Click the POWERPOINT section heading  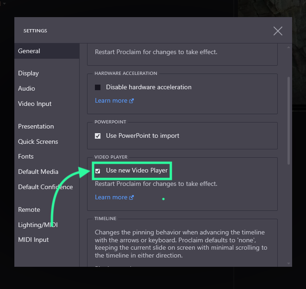110,122
